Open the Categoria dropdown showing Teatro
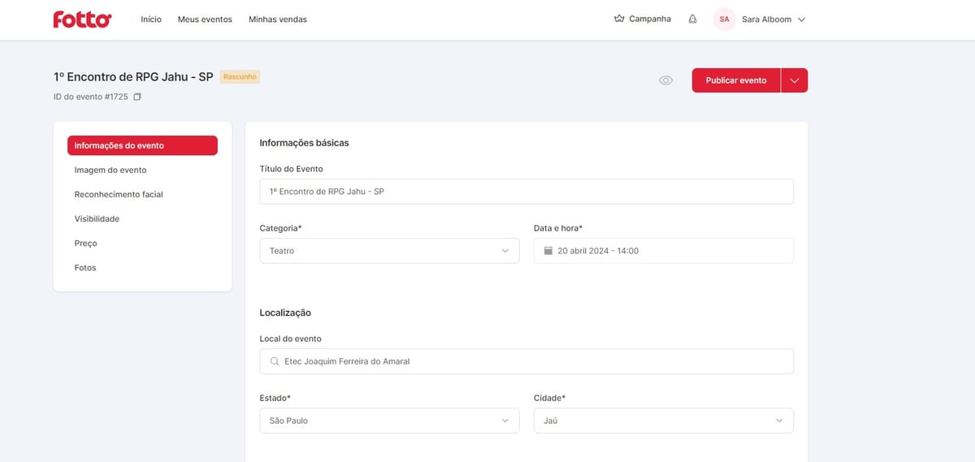 coord(389,251)
